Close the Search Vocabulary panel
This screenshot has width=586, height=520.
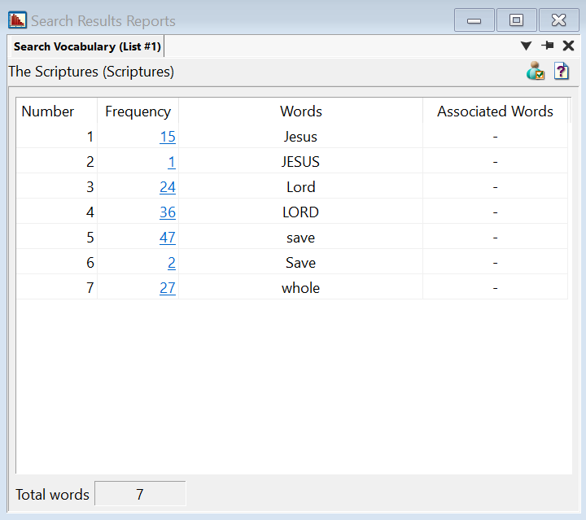(569, 46)
